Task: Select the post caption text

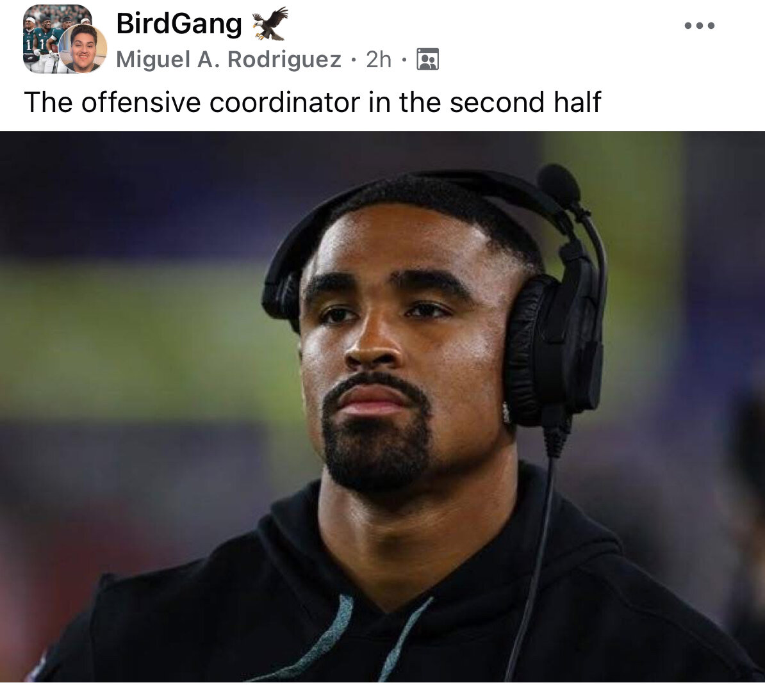Action: 312,102
